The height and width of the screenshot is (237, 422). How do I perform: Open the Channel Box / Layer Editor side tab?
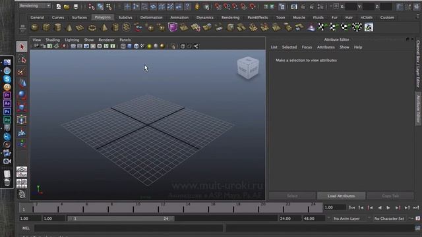coord(418,64)
